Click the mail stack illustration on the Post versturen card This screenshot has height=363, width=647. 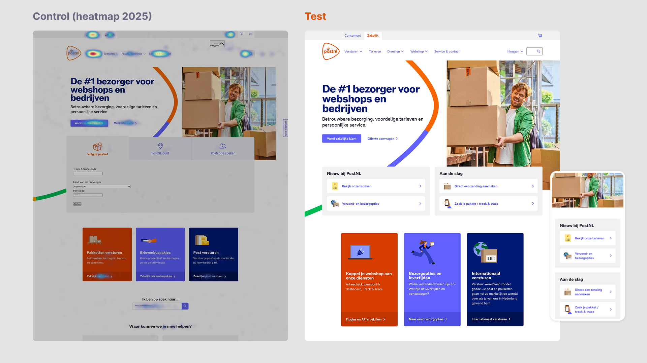click(x=202, y=240)
